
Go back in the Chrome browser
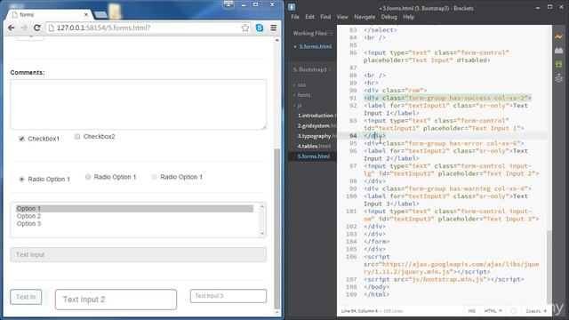pos(12,28)
